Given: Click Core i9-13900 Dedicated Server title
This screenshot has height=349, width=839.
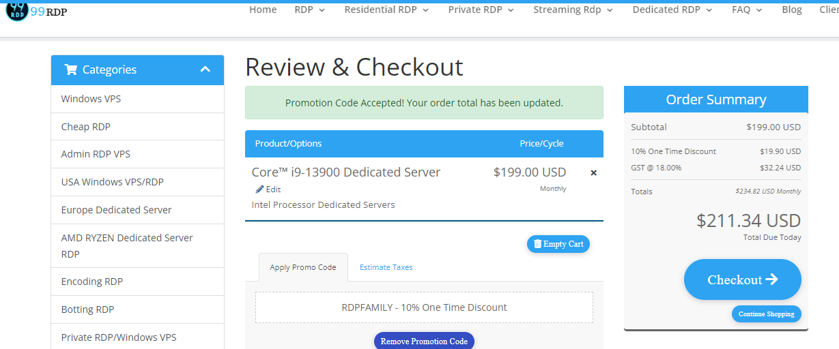Looking at the screenshot, I should coord(346,172).
